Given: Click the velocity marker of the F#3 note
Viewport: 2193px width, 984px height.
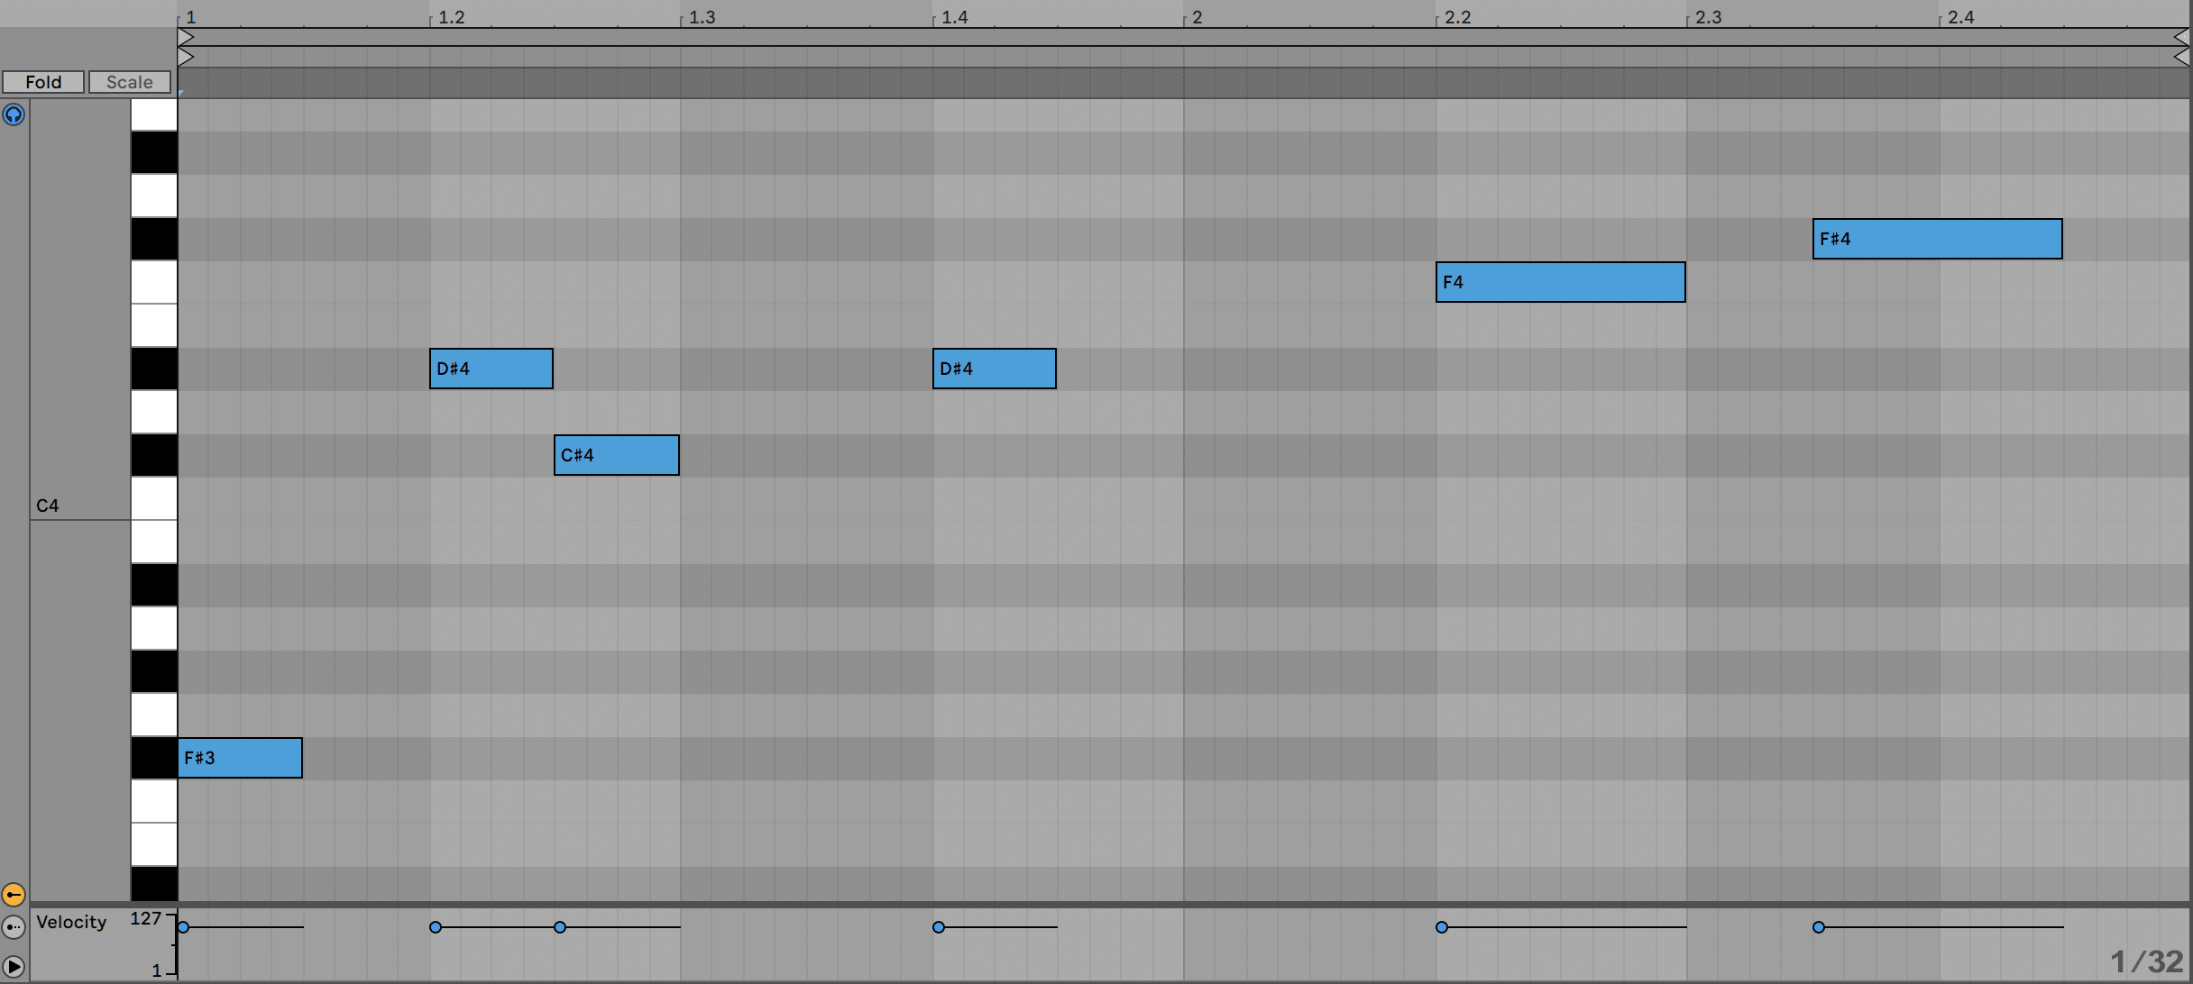Looking at the screenshot, I should (184, 926).
